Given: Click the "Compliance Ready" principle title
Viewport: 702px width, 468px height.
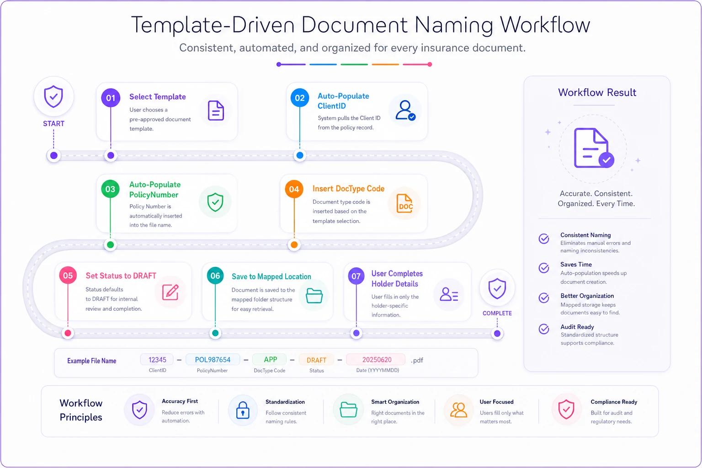Looking at the screenshot, I should [x=614, y=402].
